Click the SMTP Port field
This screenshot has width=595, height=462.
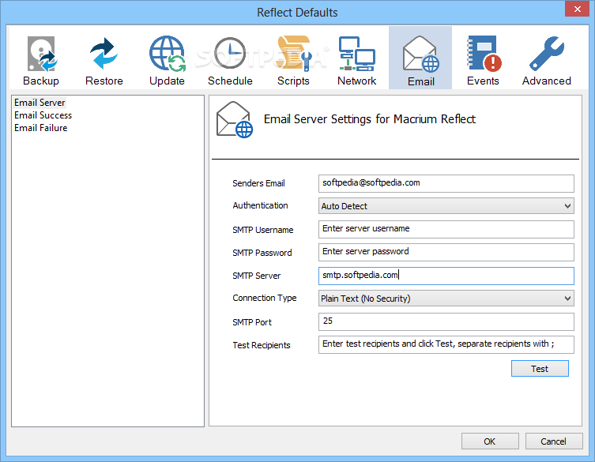tap(446, 321)
